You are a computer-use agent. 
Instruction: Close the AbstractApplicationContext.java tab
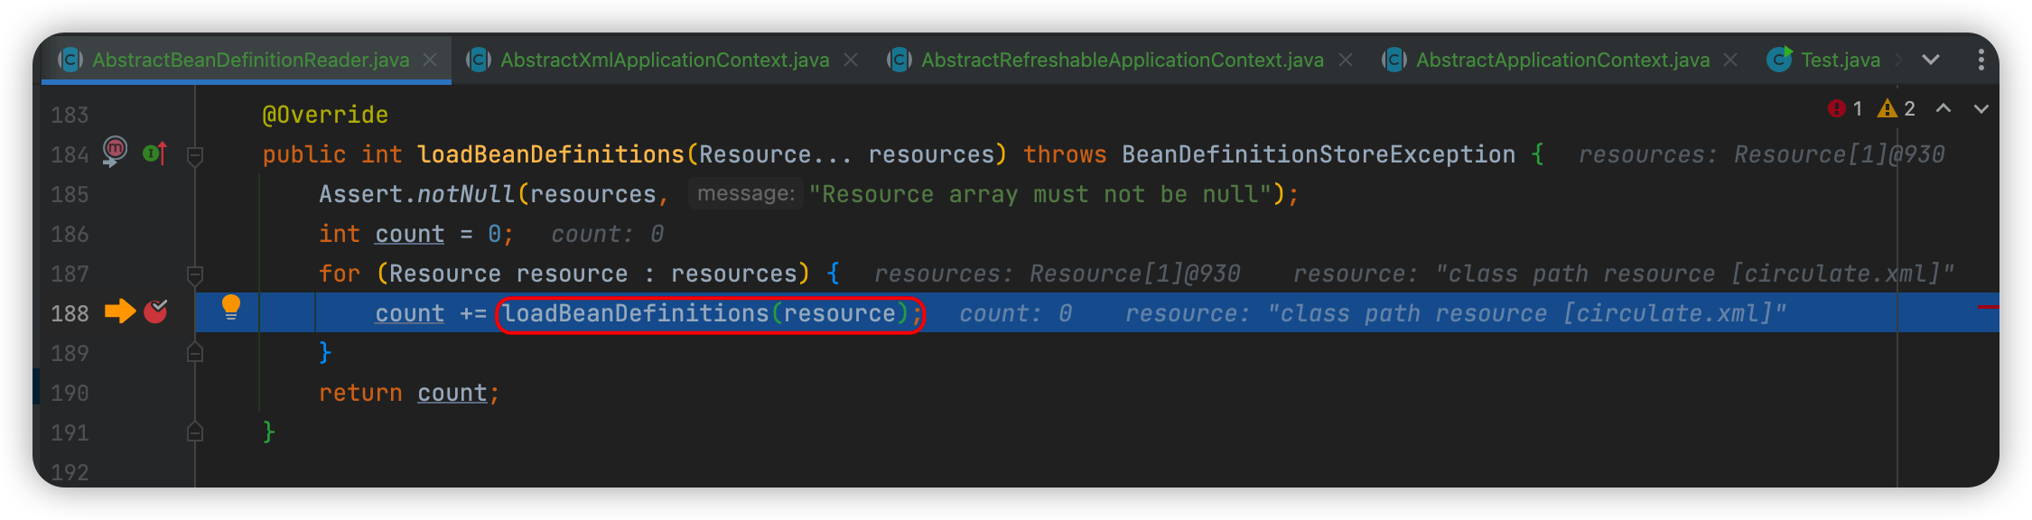tap(1730, 60)
